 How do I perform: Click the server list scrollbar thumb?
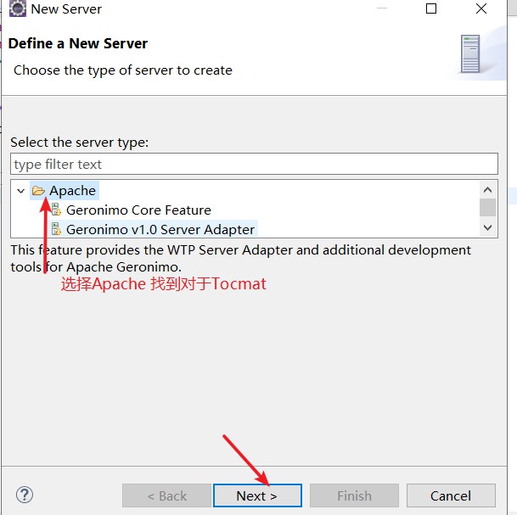point(487,207)
